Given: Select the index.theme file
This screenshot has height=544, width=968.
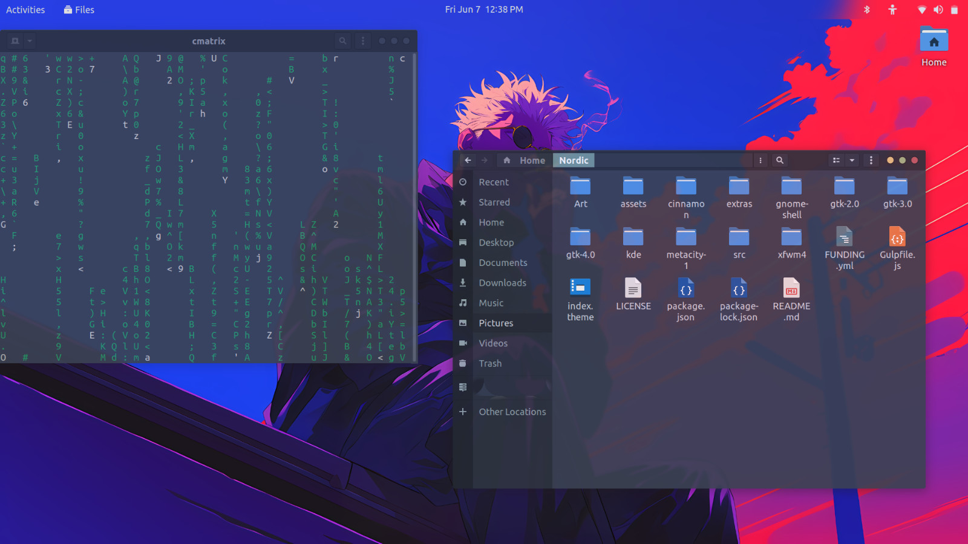Looking at the screenshot, I should 580,300.
